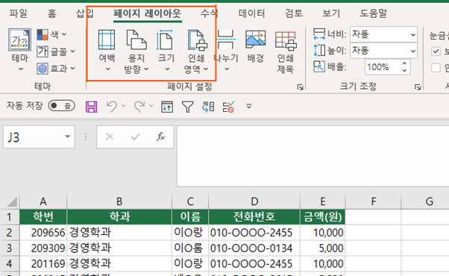Select row 2 header
This screenshot has height=276, width=449.
pos(10,233)
